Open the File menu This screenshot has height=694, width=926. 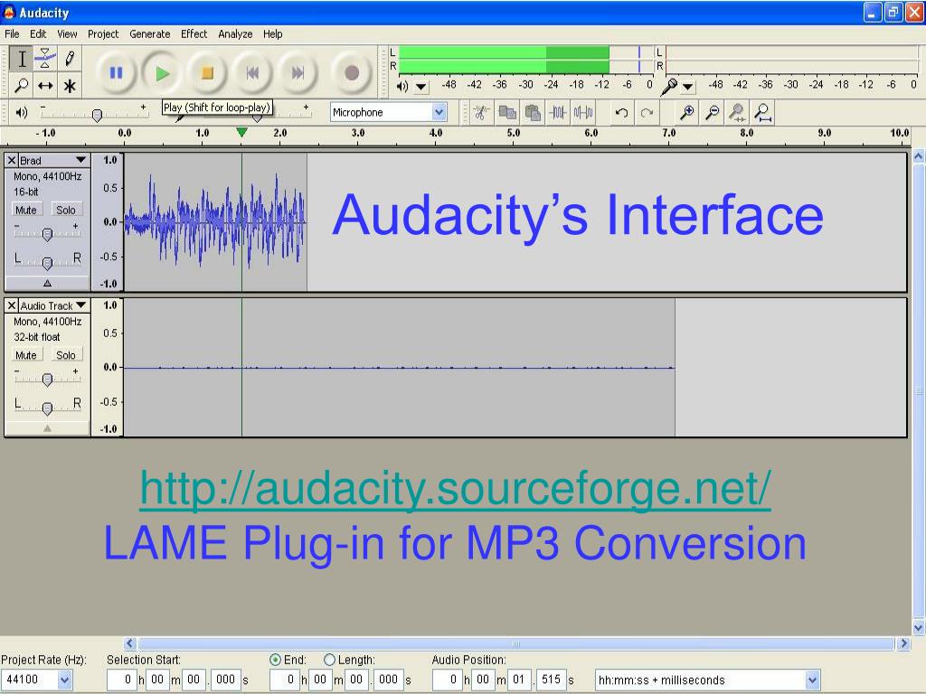point(12,33)
